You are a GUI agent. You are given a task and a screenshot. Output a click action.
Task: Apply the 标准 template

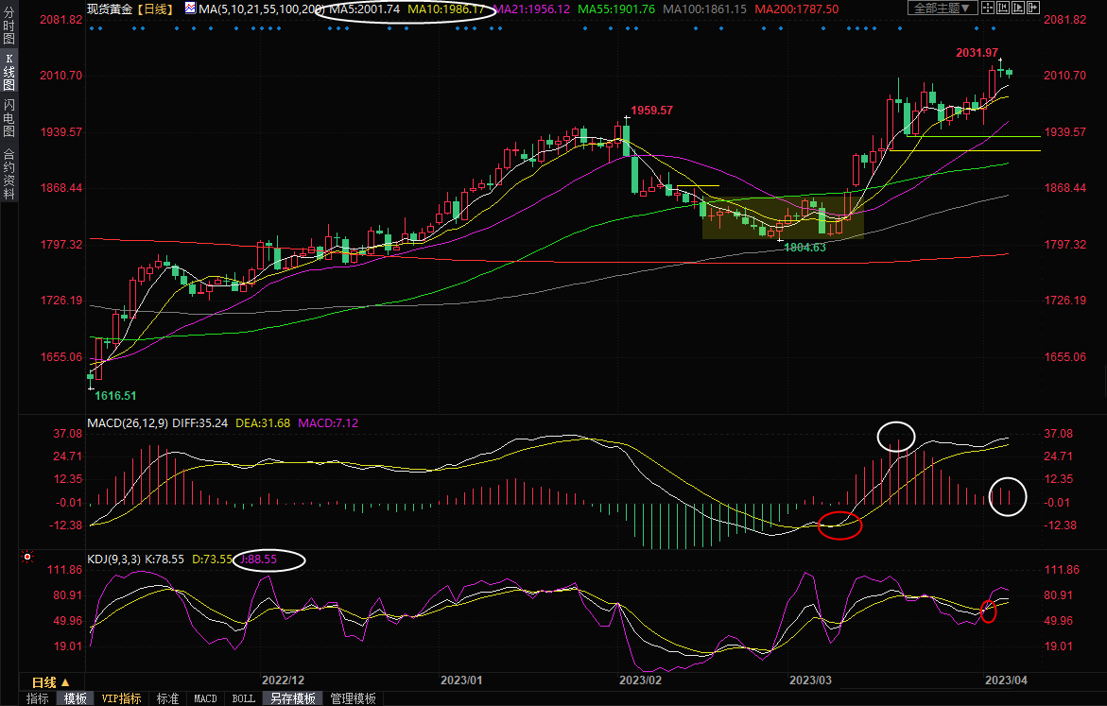click(167, 699)
